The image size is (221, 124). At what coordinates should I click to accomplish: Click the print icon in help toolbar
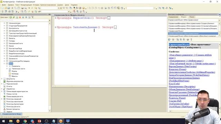[x=188, y=40]
